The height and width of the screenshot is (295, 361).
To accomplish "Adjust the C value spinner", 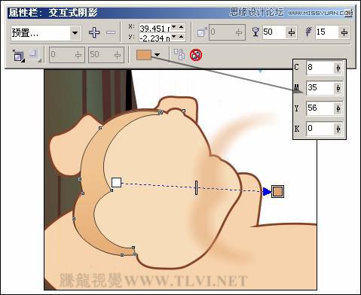I will pos(338,68).
